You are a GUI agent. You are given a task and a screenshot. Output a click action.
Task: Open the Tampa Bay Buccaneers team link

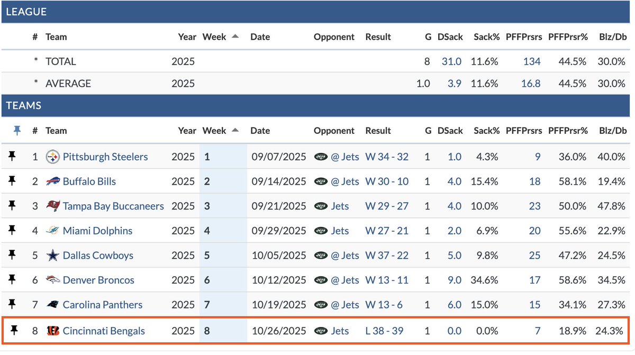pyautogui.click(x=113, y=206)
